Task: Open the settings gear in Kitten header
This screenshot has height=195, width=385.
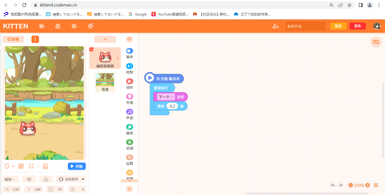Action: pos(90,26)
